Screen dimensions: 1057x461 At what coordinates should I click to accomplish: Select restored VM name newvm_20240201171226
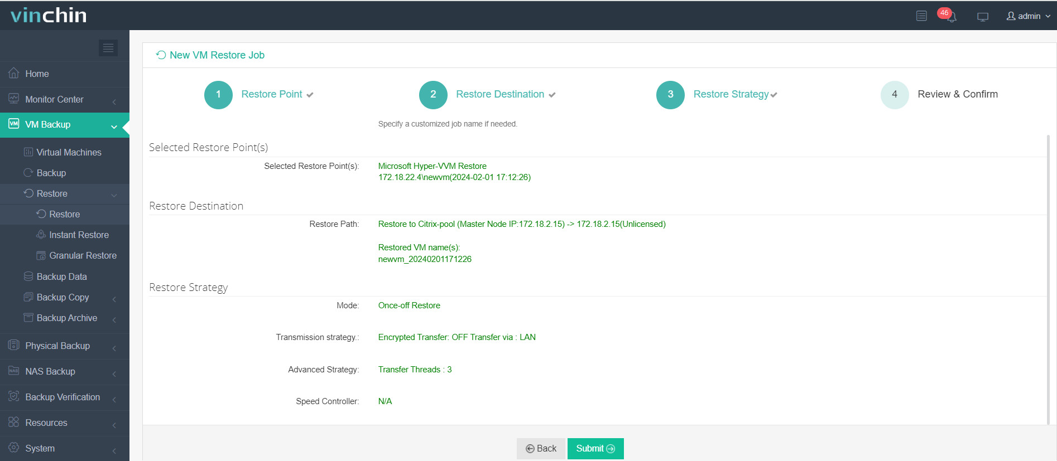pos(425,259)
